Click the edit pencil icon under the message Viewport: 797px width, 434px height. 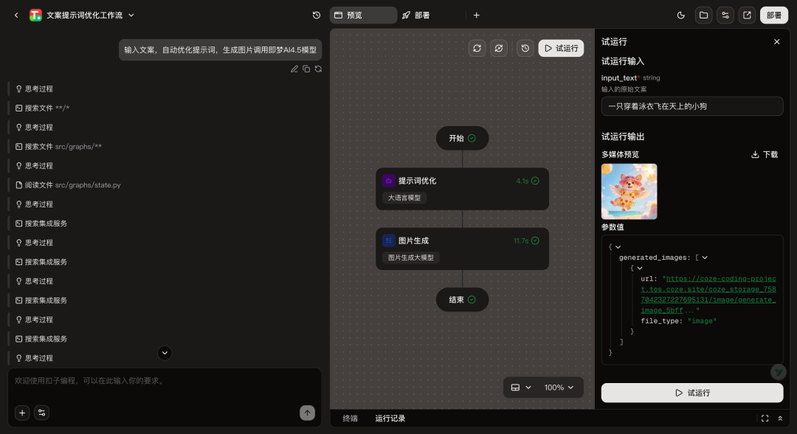click(x=294, y=69)
